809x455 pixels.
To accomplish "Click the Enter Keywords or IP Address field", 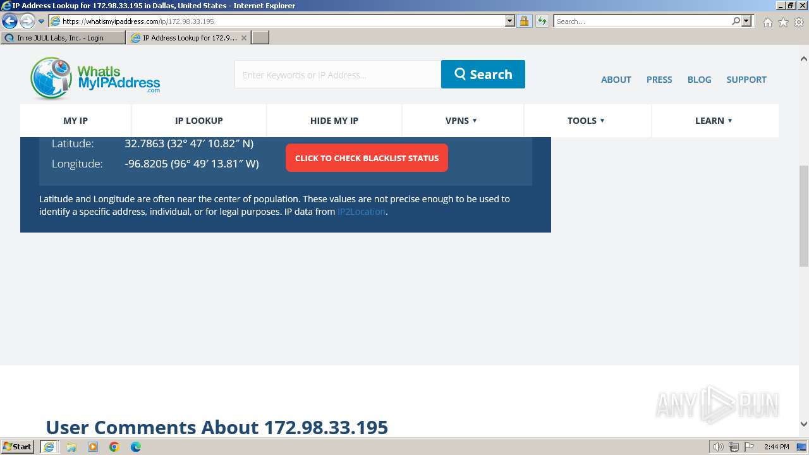I will point(338,75).
